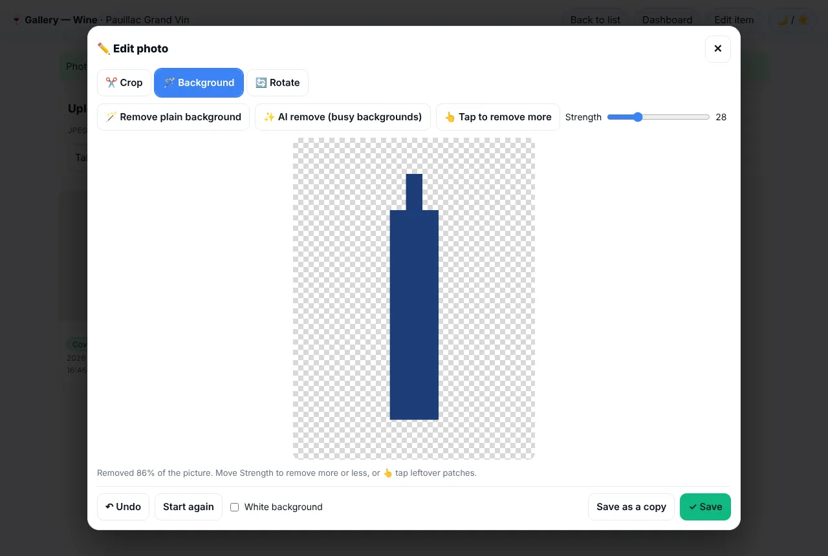Click the Strength value 28

[721, 117]
